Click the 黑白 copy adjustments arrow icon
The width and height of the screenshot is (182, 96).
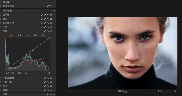point(45,86)
